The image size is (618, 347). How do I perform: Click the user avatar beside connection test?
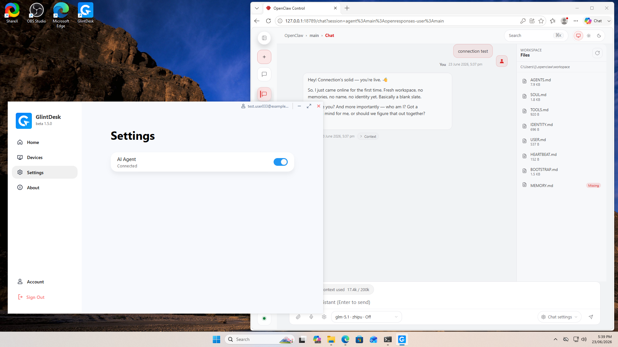(501, 61)
